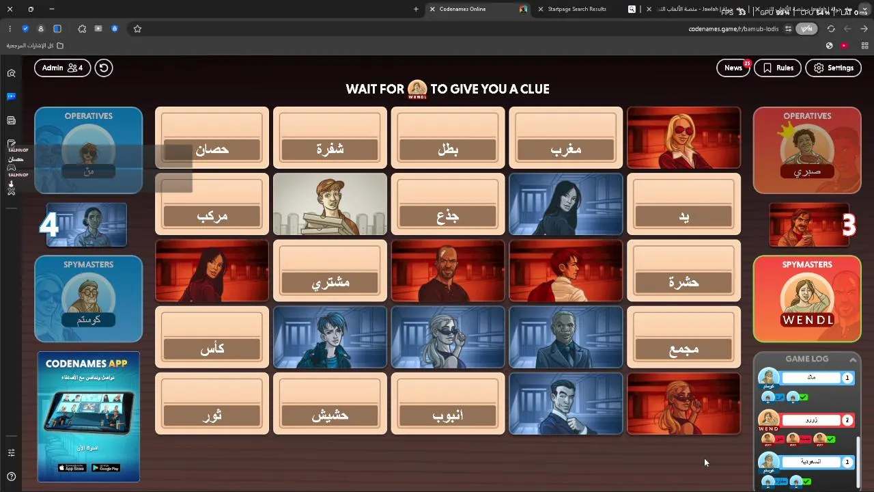Toggle the sidebar panel toolbar icon
The image size is (874, 492).
57,29
